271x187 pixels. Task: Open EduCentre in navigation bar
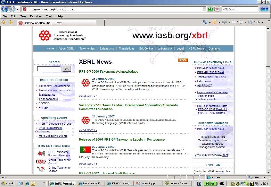[146, 48]
